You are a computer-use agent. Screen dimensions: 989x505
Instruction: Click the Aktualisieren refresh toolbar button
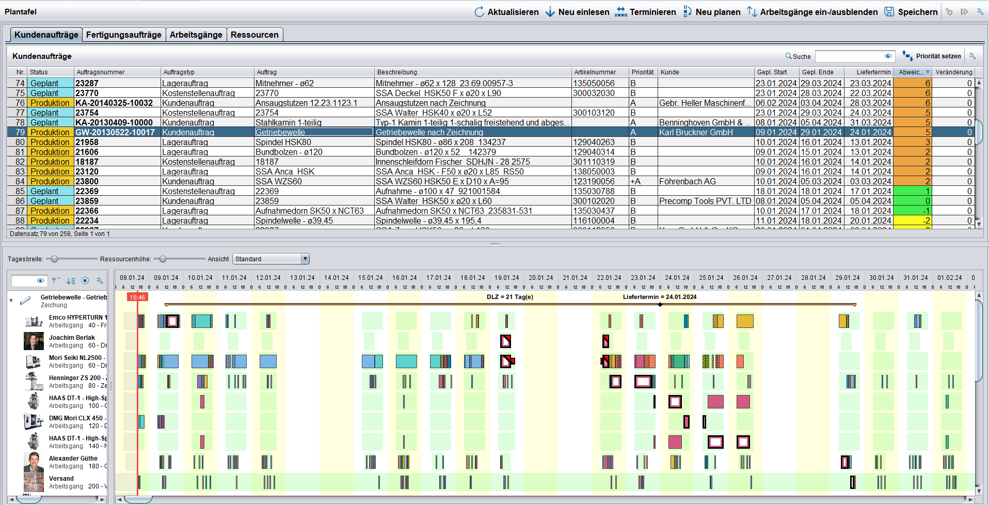pyautogui.click(x=506, y=11)
